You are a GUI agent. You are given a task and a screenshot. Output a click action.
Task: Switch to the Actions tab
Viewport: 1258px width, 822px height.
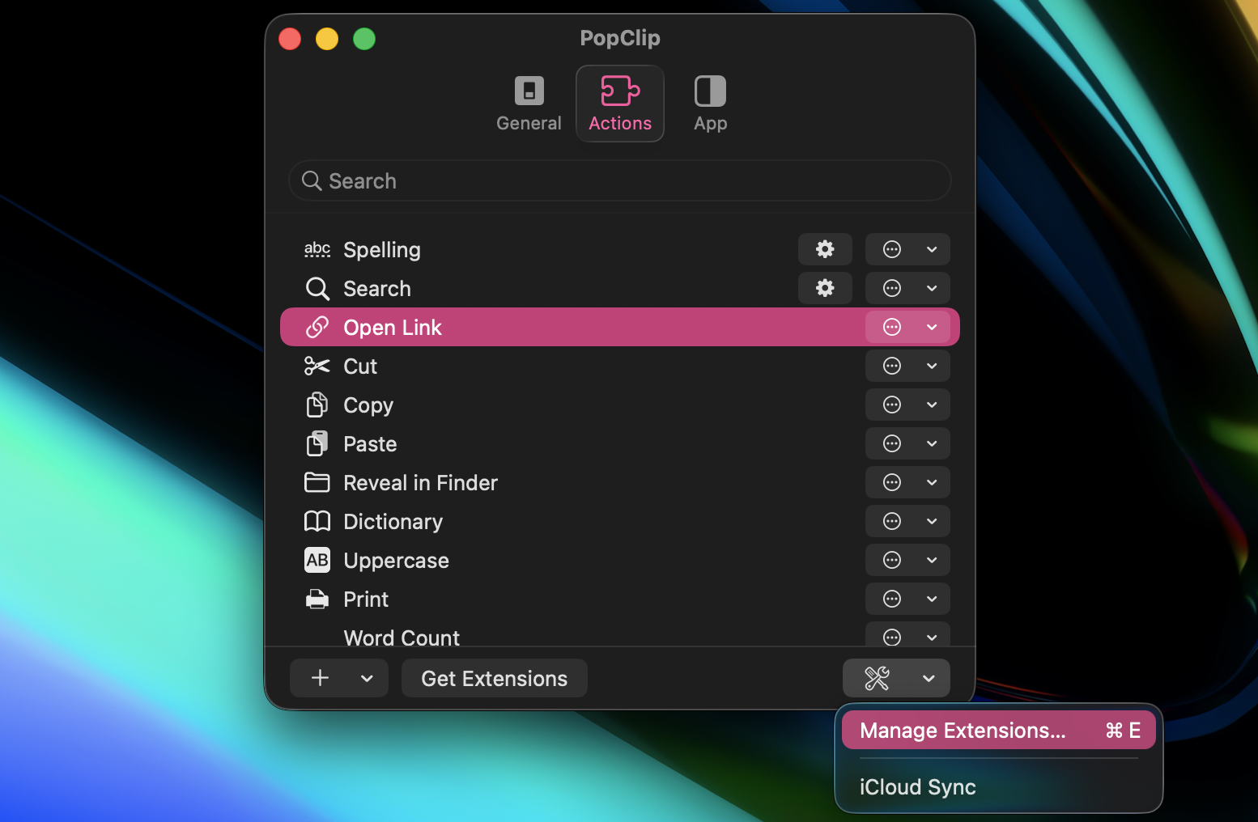pyautogui.click(x=620, y=104)
